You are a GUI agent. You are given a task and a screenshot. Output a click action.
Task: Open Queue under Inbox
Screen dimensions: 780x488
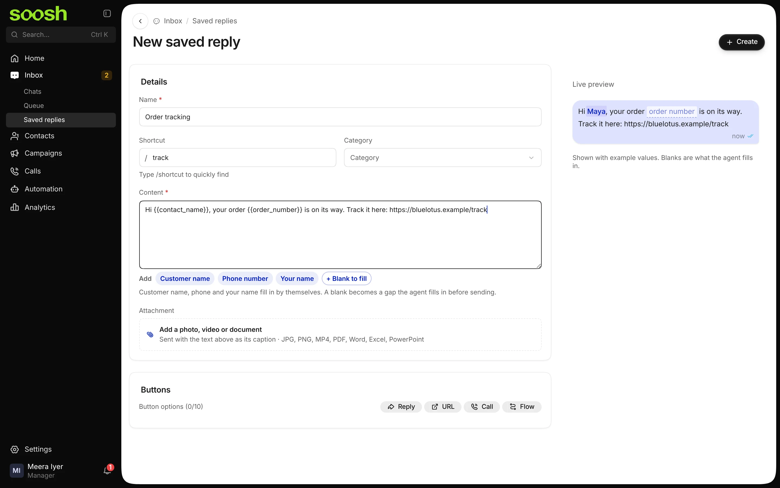tap(34, 106)
